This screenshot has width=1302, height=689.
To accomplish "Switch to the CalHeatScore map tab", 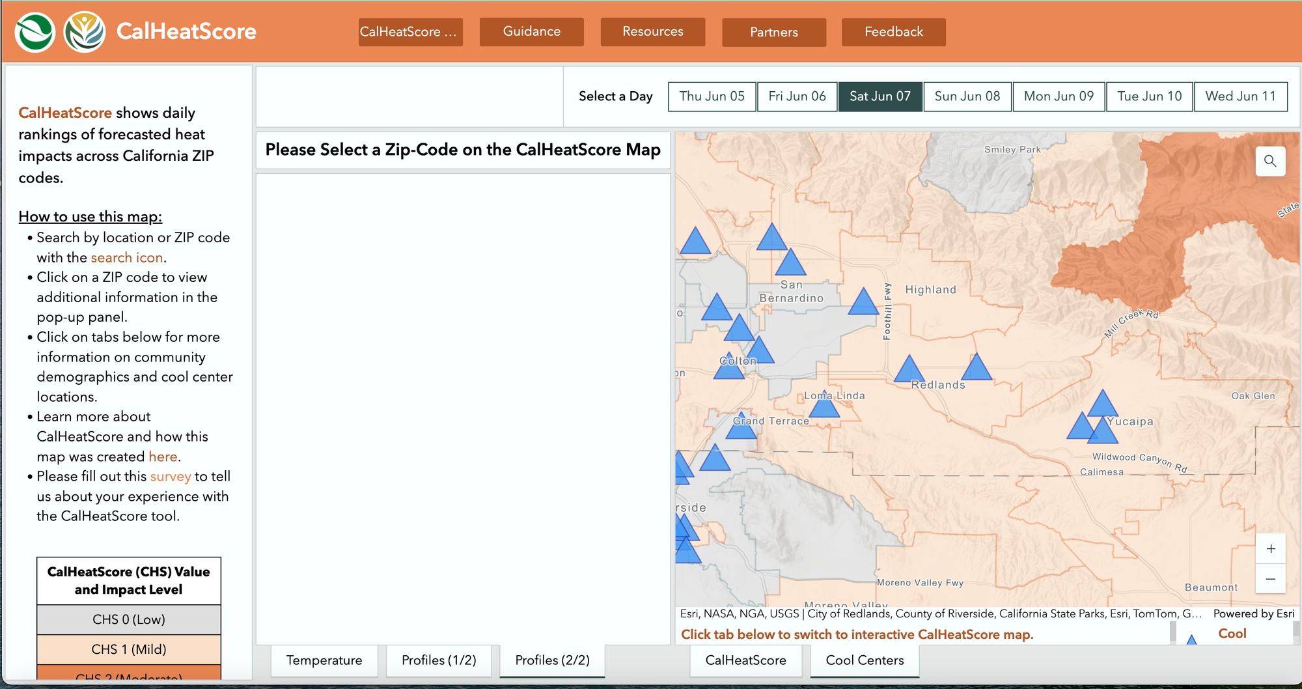I will click(746, 660).
